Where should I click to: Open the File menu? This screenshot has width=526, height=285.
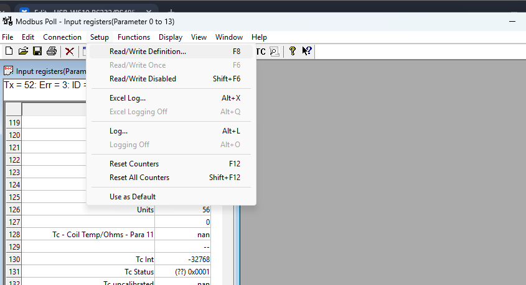pos(7,37)
